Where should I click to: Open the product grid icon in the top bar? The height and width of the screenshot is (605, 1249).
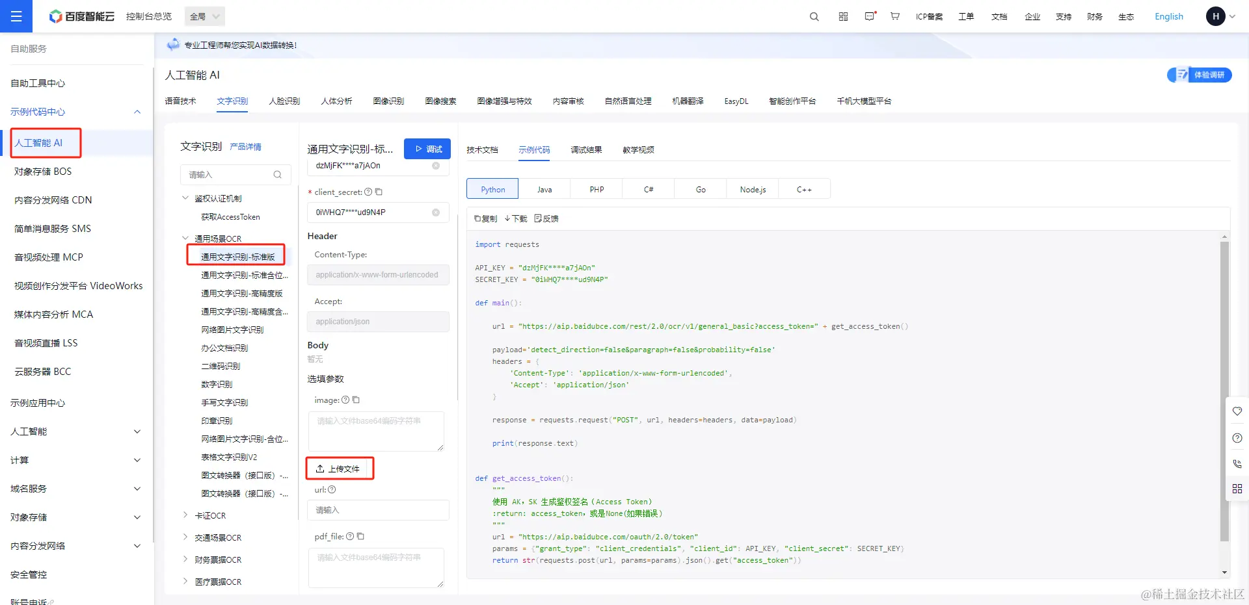click(843, 16)
